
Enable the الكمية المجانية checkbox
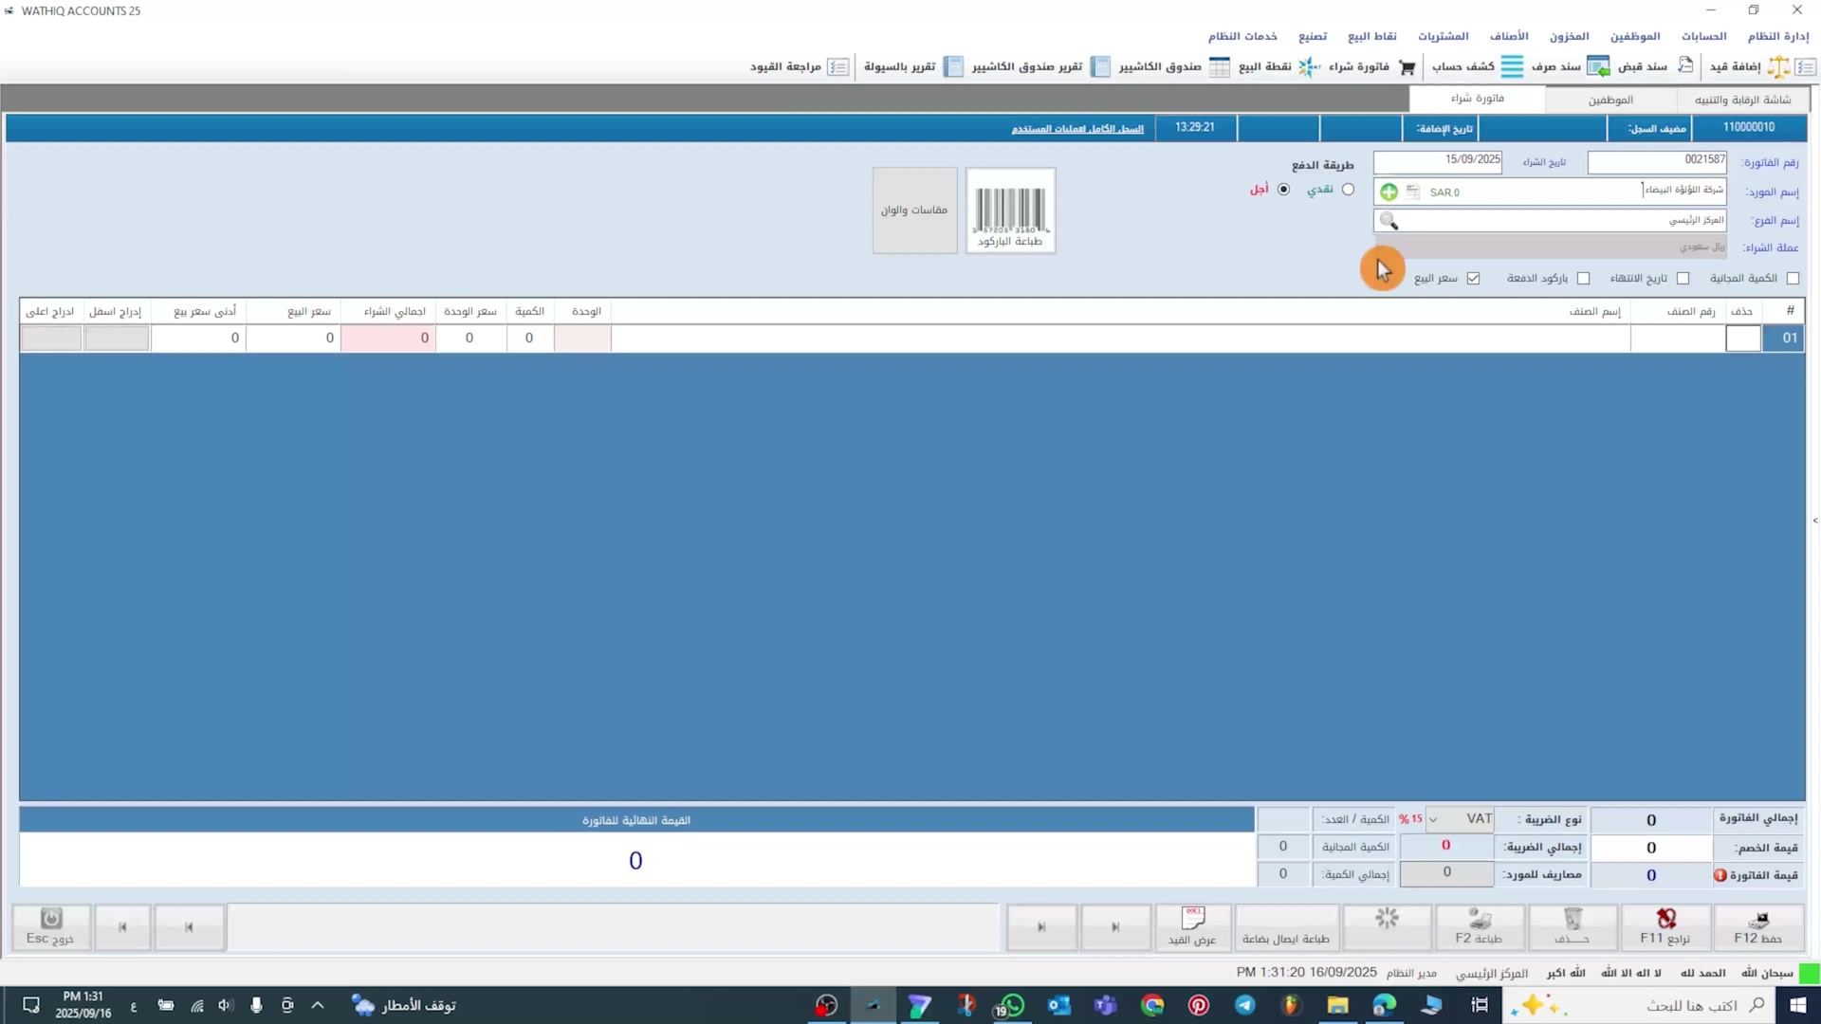click(x=1793, y=279)
